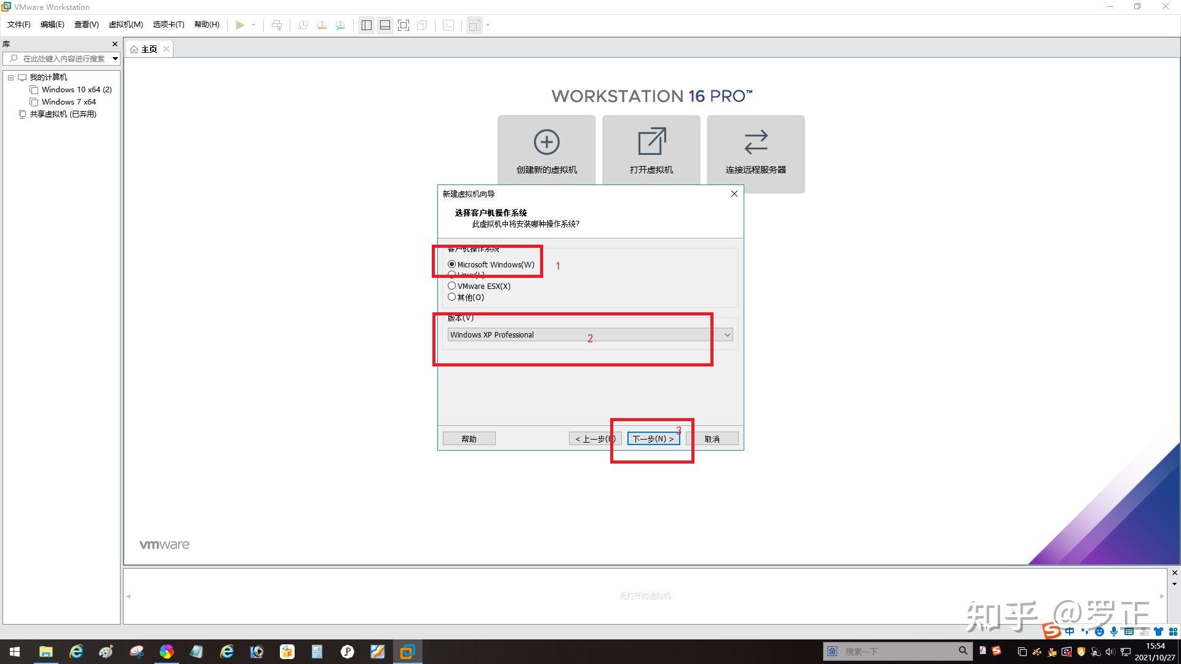Click the 取消 button in wizard

pos(712,439)
